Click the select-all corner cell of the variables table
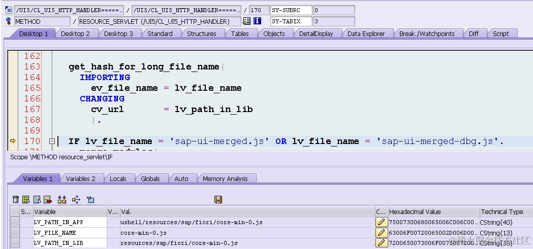The height and width of the screenshot is (249, 533). click(x=15, y=211)
